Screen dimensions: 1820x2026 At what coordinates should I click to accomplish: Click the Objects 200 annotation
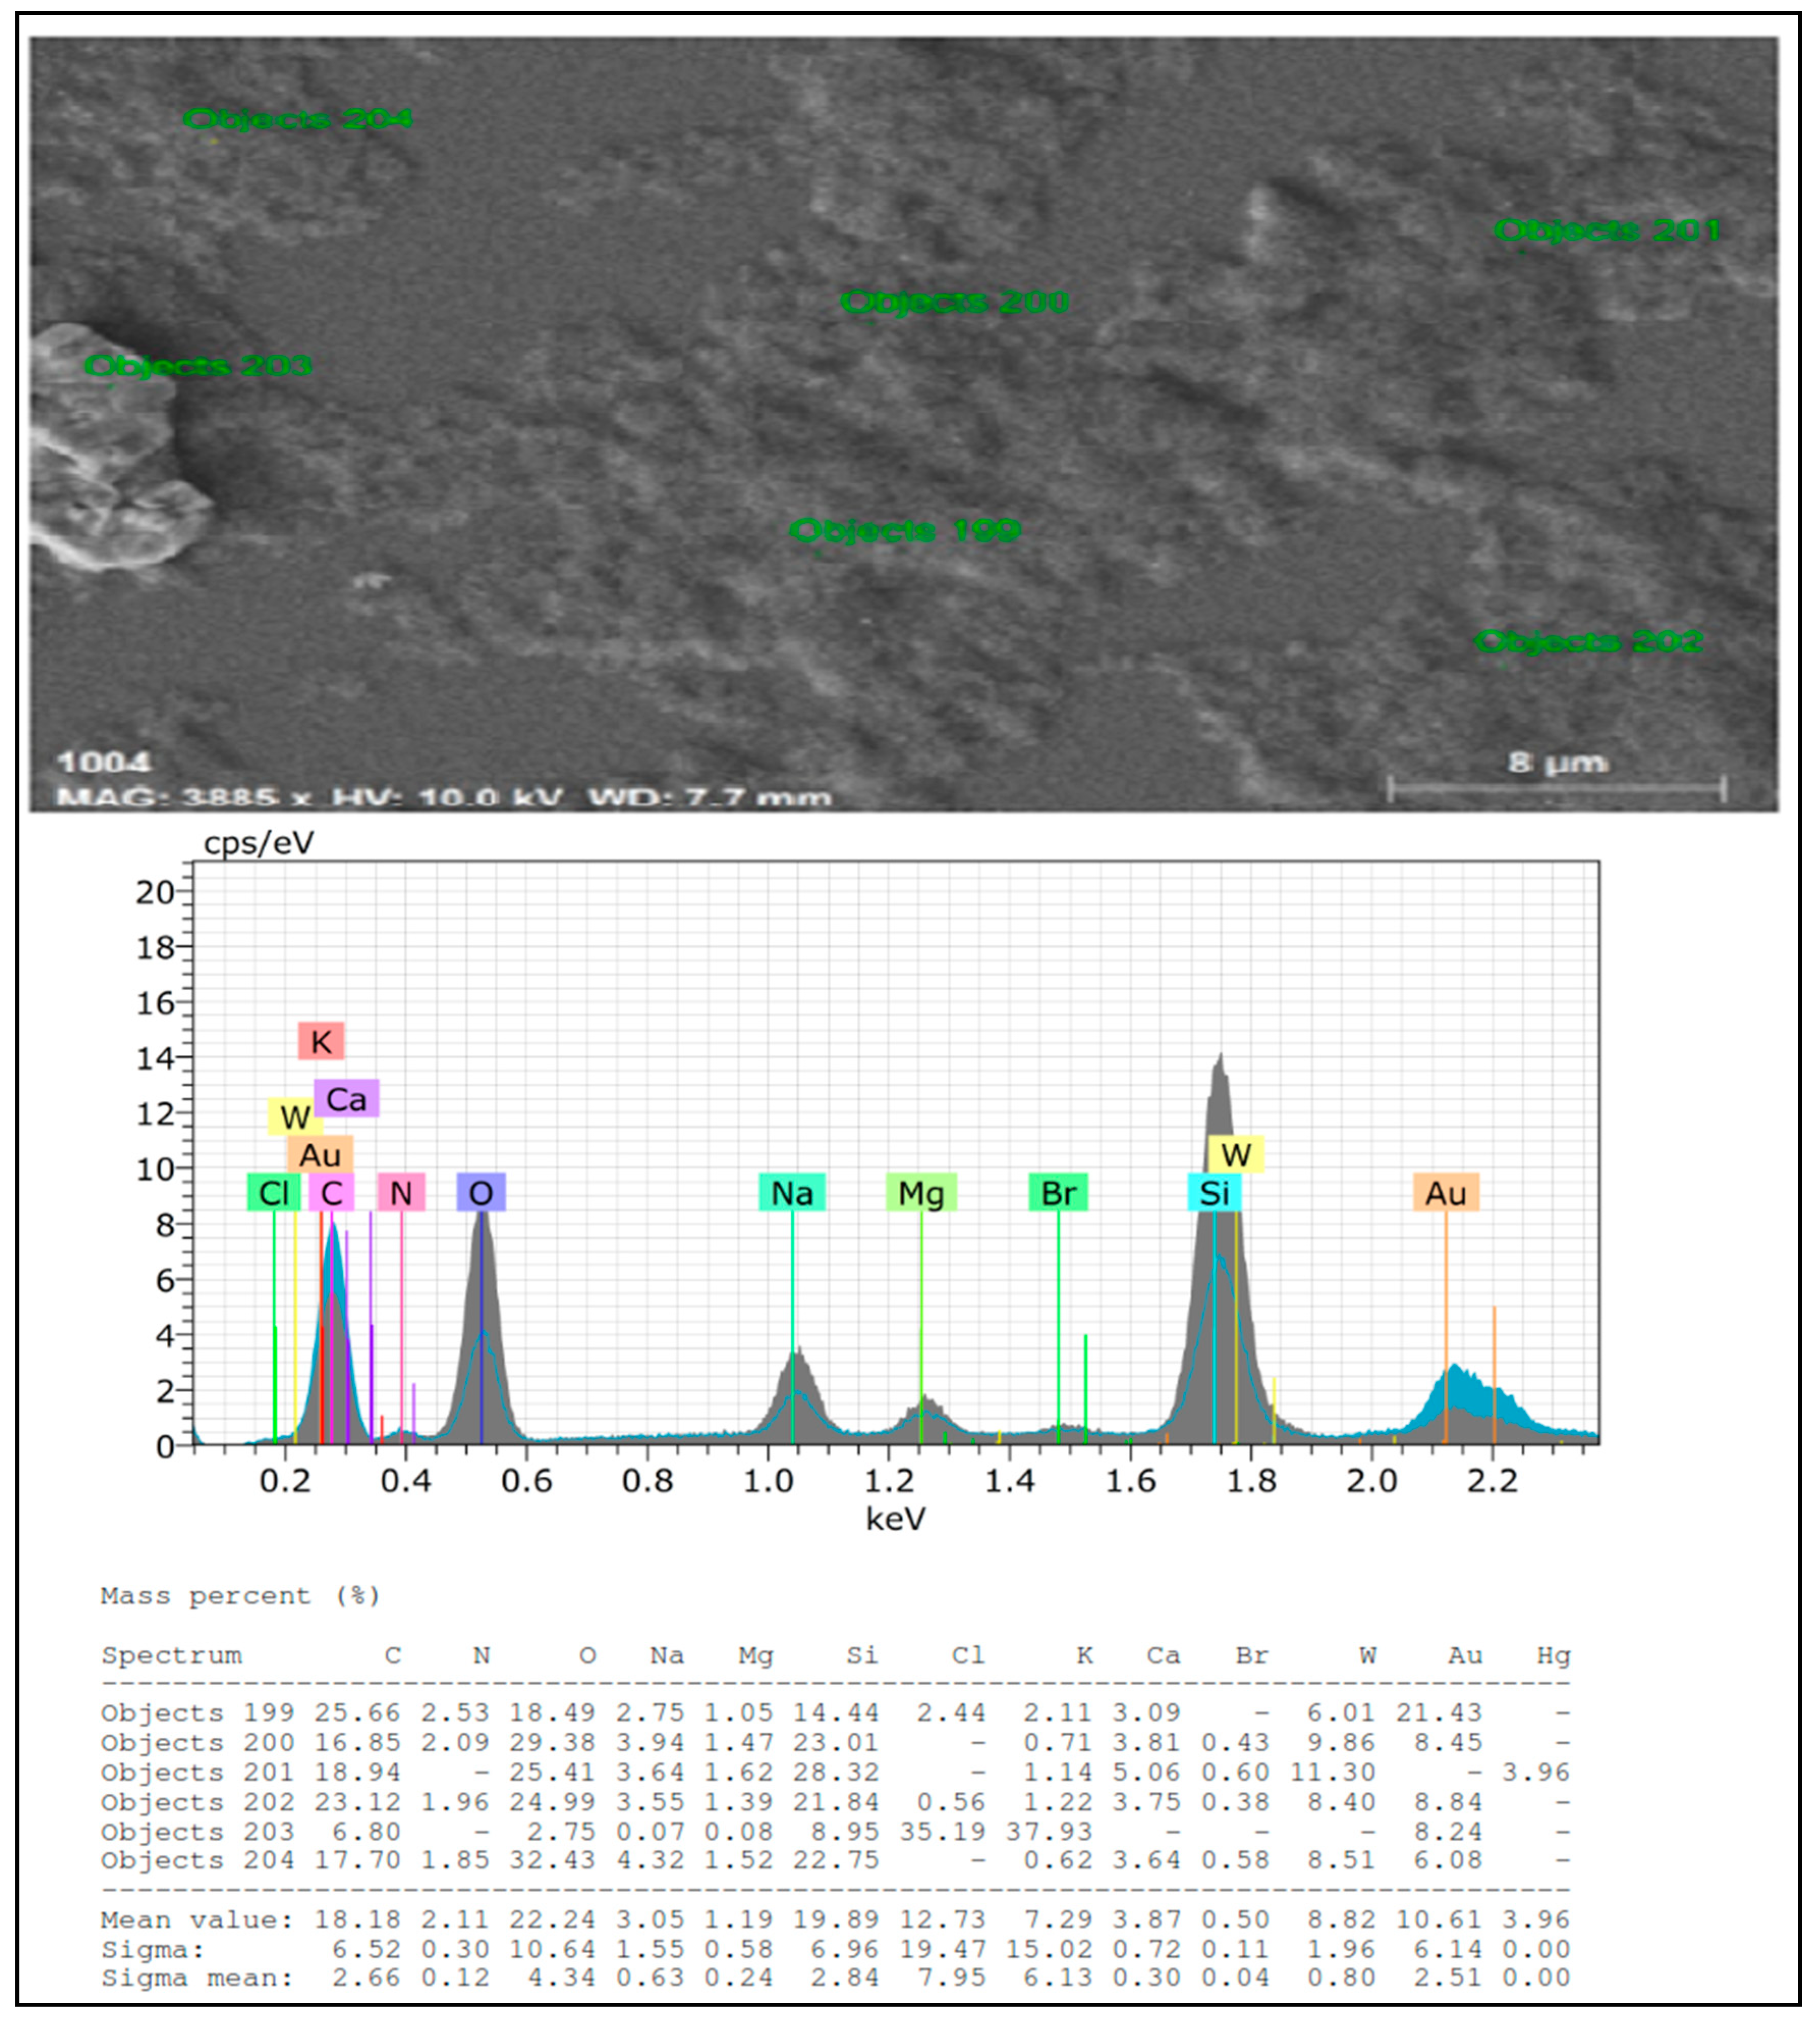point(954,302)
